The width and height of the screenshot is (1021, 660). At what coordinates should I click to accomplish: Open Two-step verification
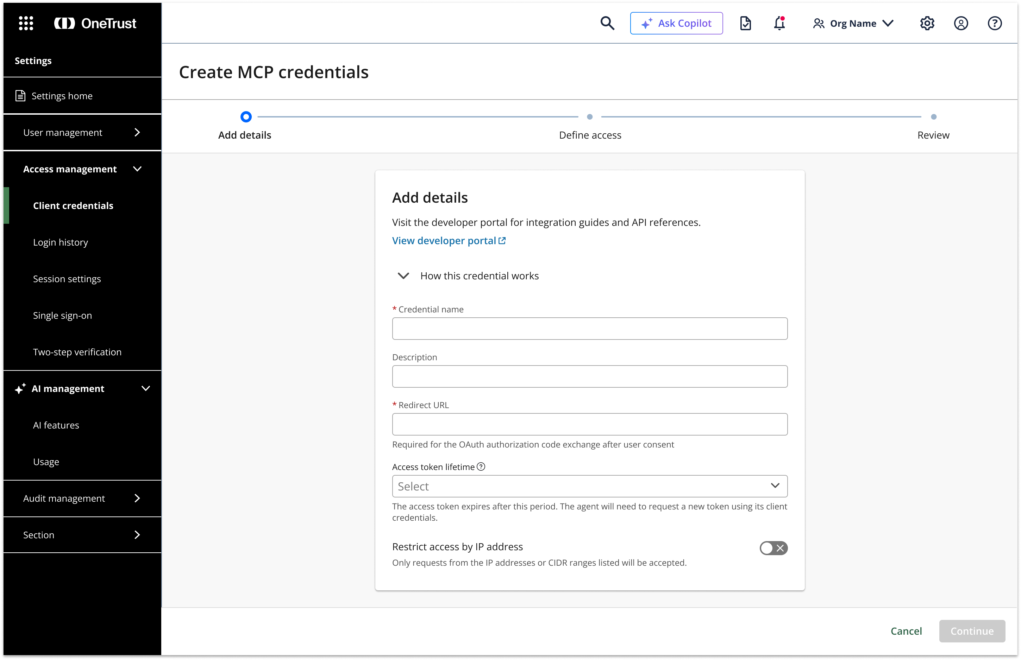pyautogui.click(x=82, y=352)
